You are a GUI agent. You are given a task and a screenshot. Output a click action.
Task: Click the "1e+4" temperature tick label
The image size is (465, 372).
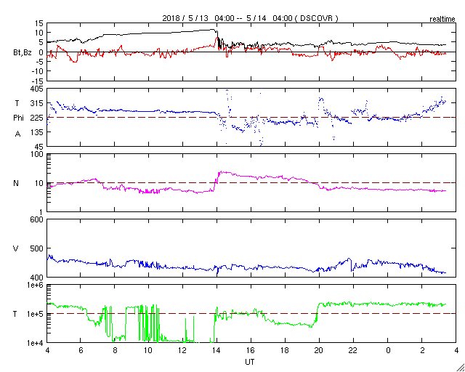(x=35, y=343)
